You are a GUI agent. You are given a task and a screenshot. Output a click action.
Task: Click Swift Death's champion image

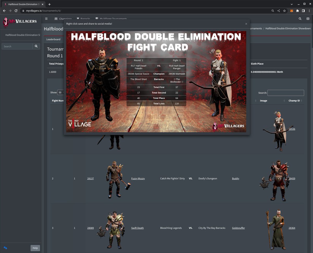point(111,230)
